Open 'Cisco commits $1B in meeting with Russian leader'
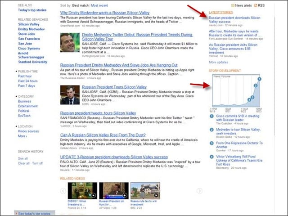Viewport: 288px width, 216px height. [238, 118]
